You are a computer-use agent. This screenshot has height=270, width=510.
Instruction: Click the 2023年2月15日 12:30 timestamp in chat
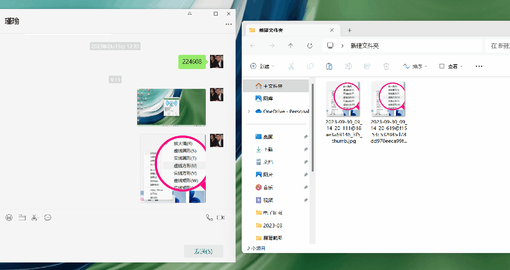115,46
